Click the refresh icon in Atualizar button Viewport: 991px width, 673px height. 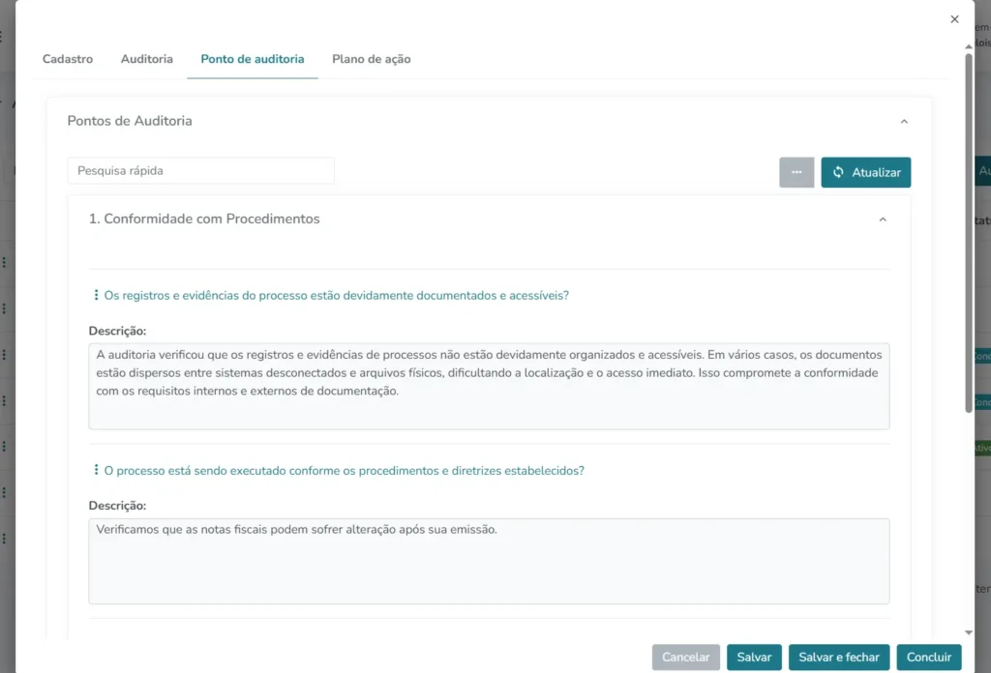pos(838,172)
